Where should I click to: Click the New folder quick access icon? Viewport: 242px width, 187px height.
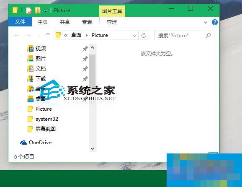pyautogui.click(x=38, y=10)
